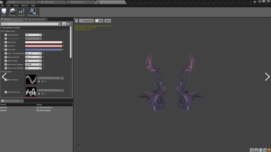This screenshot has width=271, height=152.
Task: Click the Perspective viewport button
Action: [x=86, y=21]
